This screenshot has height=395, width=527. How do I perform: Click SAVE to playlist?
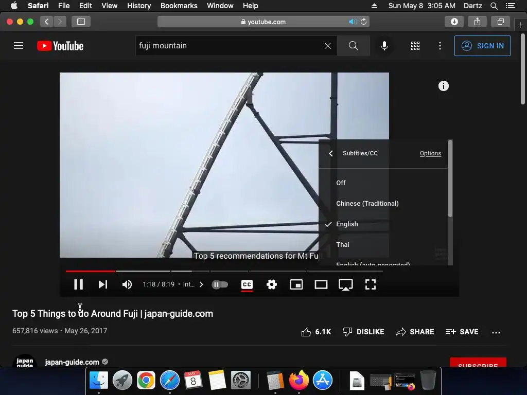pos(462,332)
